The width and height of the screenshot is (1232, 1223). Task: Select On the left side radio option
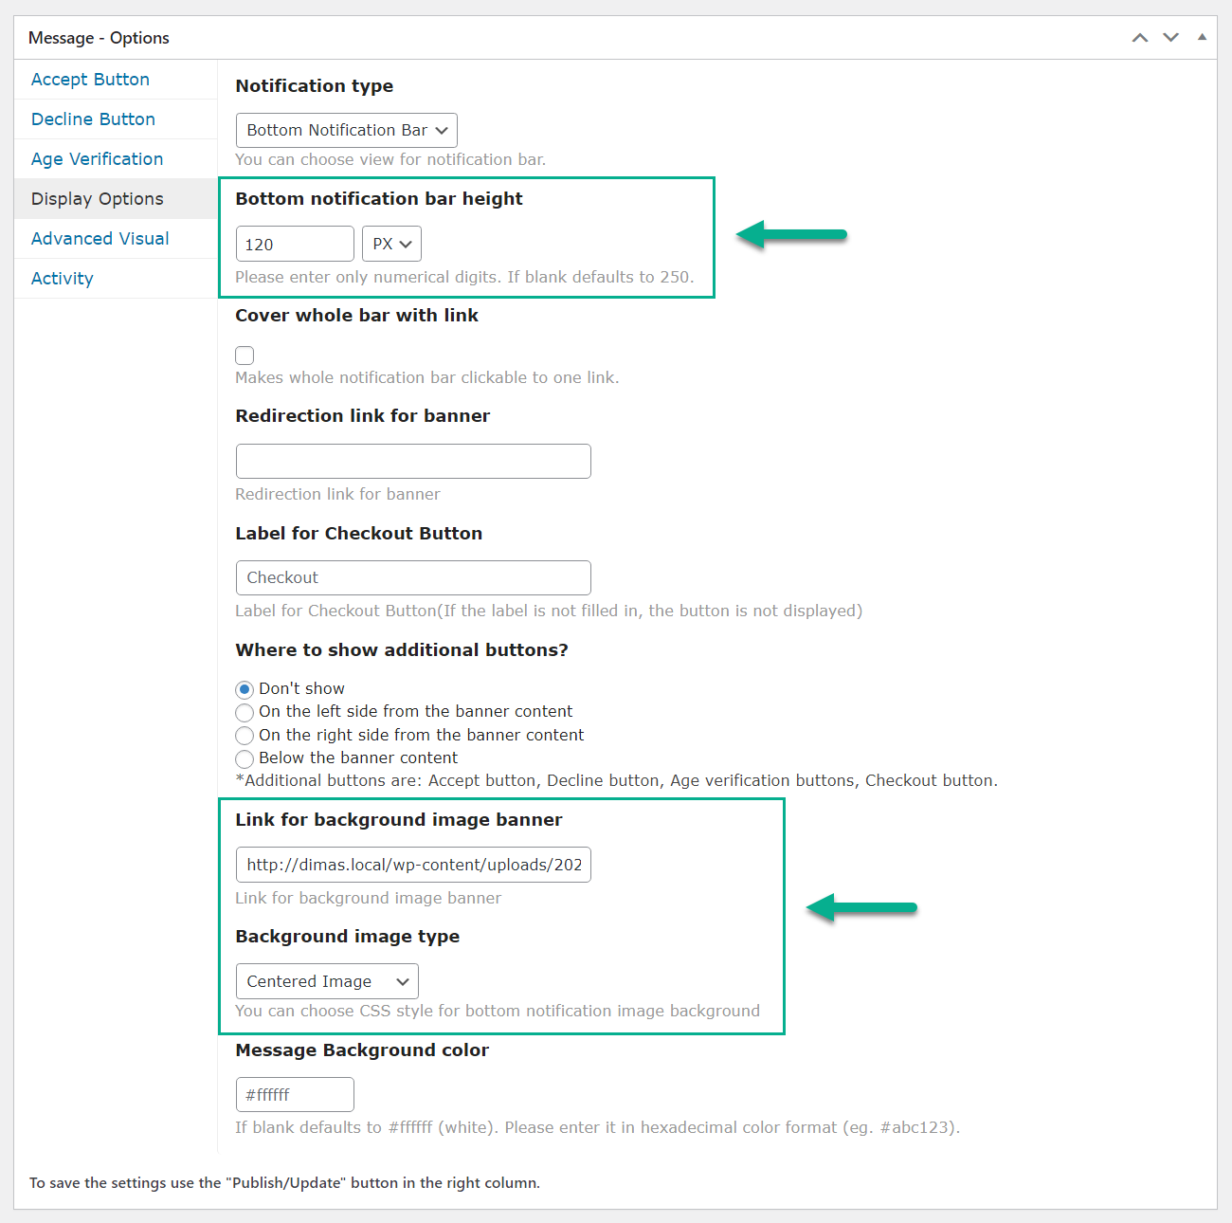click(x=245, y=712)
